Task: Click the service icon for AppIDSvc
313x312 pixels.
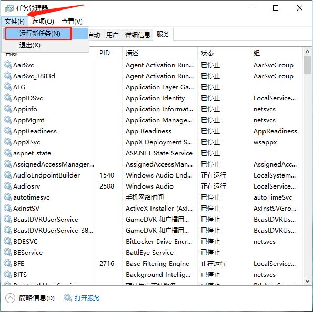Action: 8,98
